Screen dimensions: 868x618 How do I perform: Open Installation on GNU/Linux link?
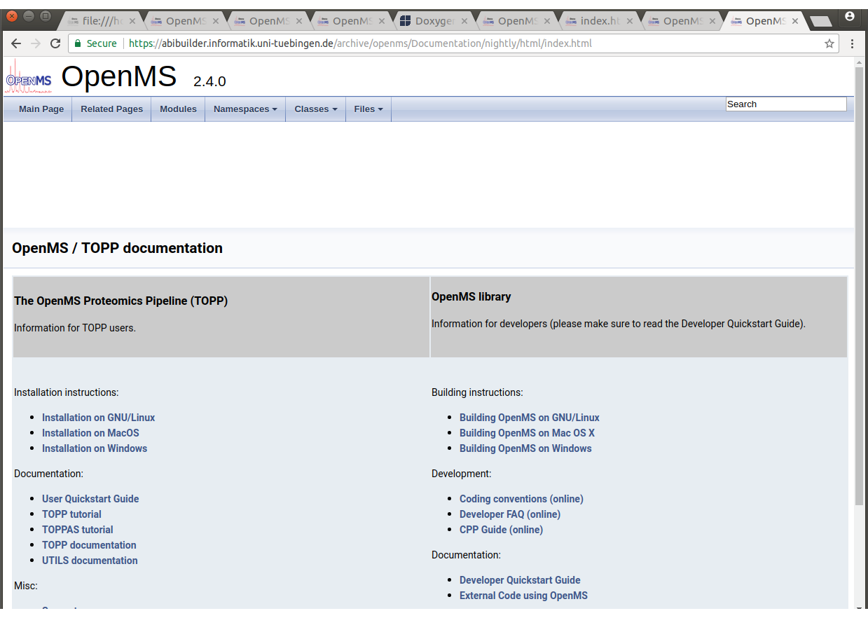98,418
